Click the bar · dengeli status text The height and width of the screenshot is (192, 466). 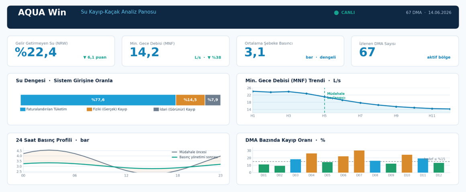coord(321,57)
